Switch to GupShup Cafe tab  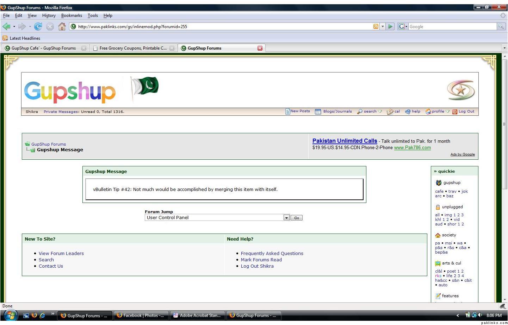click(x=43, y=48)
